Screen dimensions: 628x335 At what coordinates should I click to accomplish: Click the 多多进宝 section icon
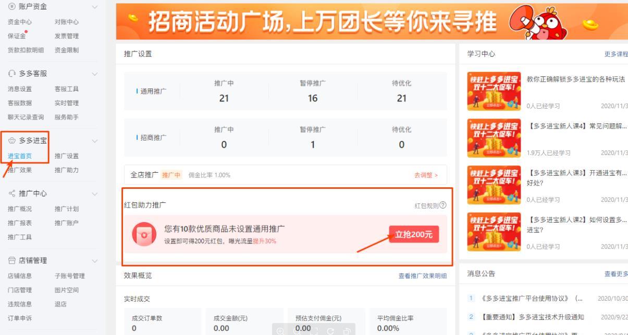click(x=11, y=140)
